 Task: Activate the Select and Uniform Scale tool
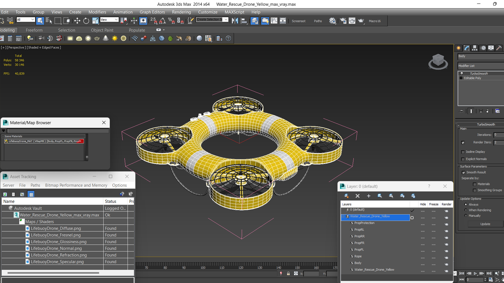coord(95,21)
